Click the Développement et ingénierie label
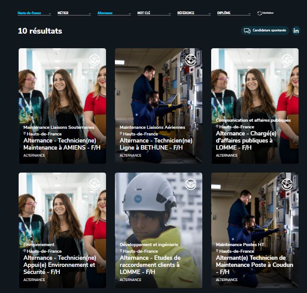This screenshot has height=293, width=307. pyautogui.click(x=149, y=245)
